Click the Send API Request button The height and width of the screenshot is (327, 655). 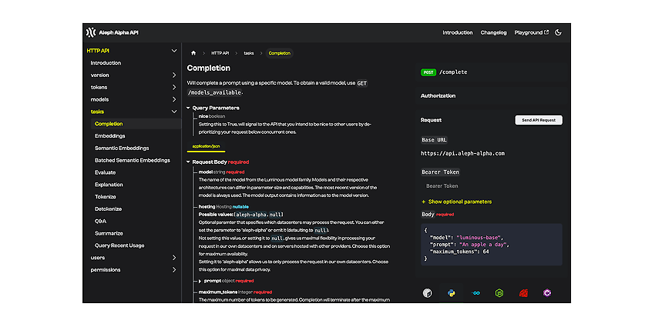pyautogui.click(x=539, y=120)
